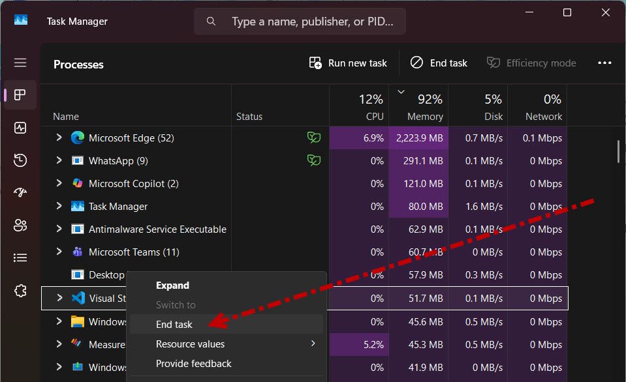
Task: Expand the Microsoft Teams entry
Action: [x=58, y=252]
